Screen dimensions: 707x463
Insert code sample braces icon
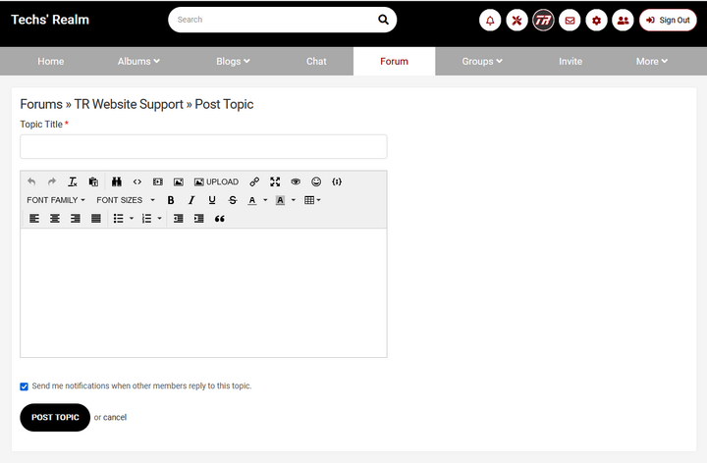[337, 181]
